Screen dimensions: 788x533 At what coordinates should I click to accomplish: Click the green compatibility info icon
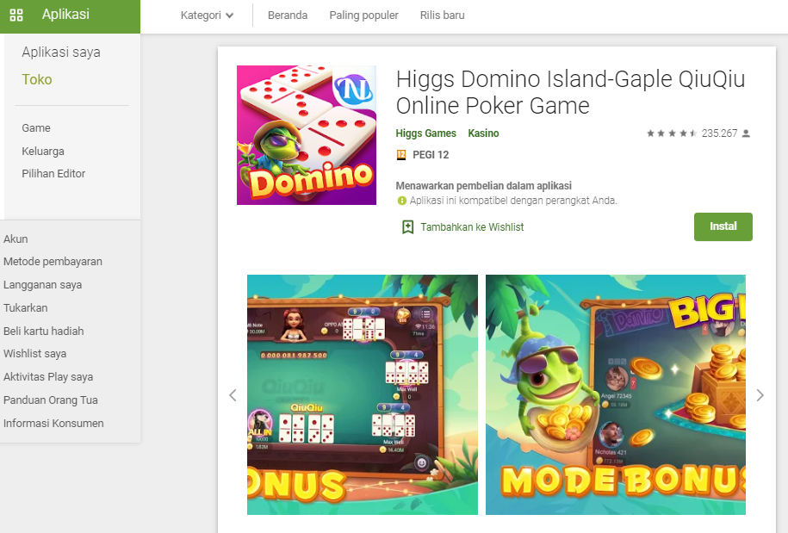tap(401, 201)
